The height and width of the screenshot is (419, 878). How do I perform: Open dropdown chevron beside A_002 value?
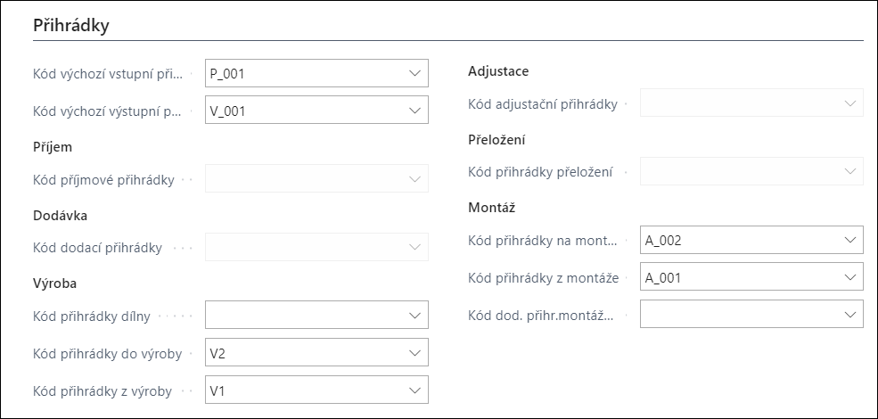click(x=850, y=240)
